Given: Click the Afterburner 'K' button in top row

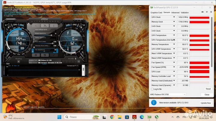Looking at the screenshot, I should (x=36, y=26).
